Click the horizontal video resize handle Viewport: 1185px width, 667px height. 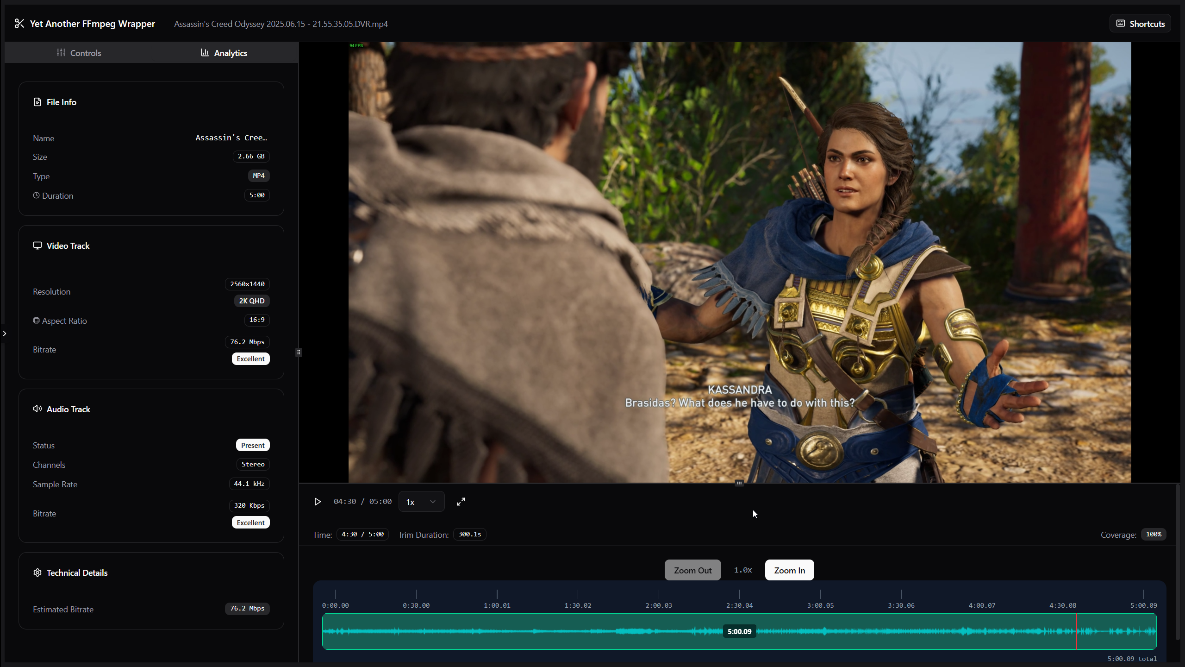coord(739,483)
